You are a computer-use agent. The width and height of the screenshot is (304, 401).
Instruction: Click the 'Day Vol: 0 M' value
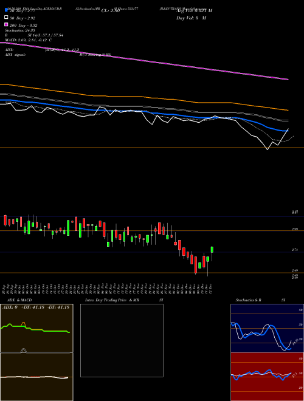(x=191, y=18)
